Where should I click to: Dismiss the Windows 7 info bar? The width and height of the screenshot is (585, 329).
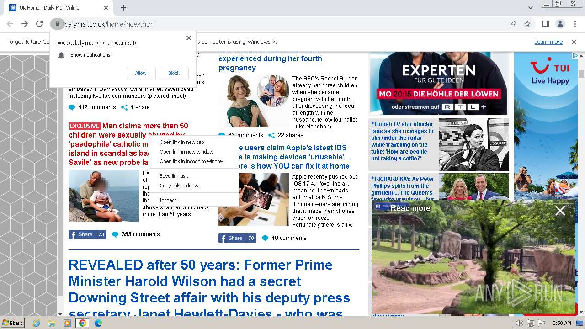click(x=574, y=42)
